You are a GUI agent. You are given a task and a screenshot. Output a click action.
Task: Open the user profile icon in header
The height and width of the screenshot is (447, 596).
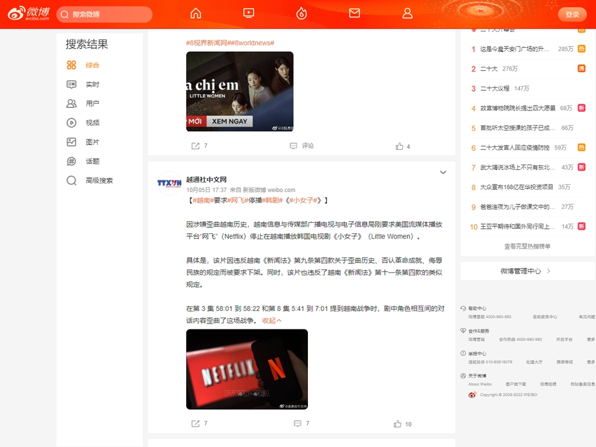(x=407, y=13)
